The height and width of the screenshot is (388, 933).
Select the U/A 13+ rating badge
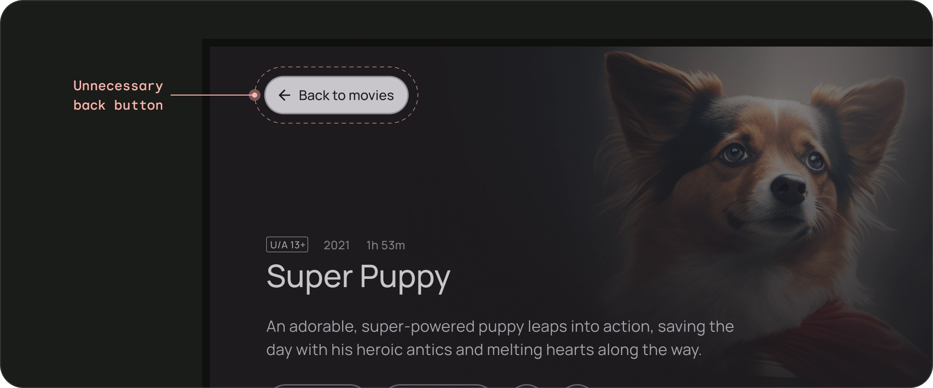click(x=287, y=245)
